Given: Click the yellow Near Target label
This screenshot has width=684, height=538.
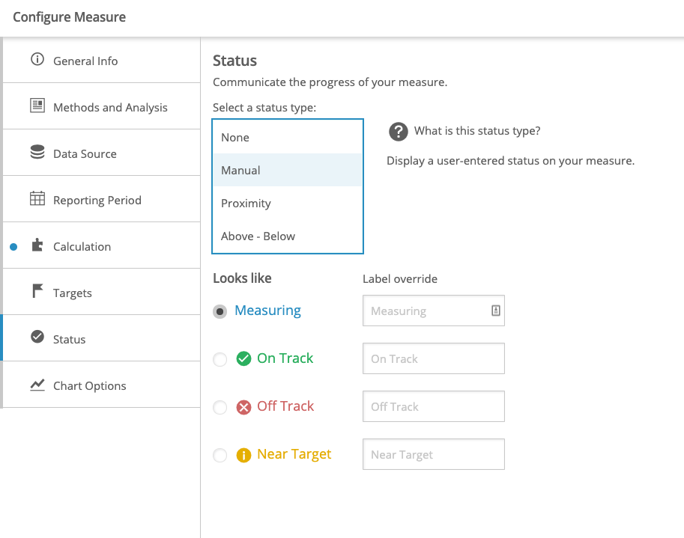Looking at the screenshot, I should coord(294,454).
